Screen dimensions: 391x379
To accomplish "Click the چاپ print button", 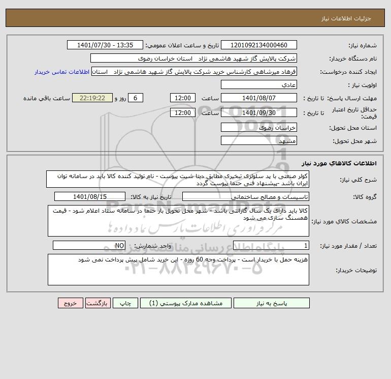I will point(125,303).
